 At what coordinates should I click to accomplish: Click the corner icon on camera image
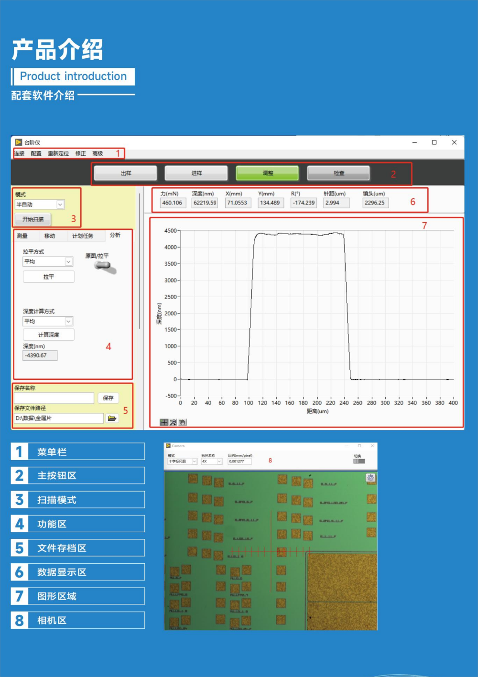370,477
